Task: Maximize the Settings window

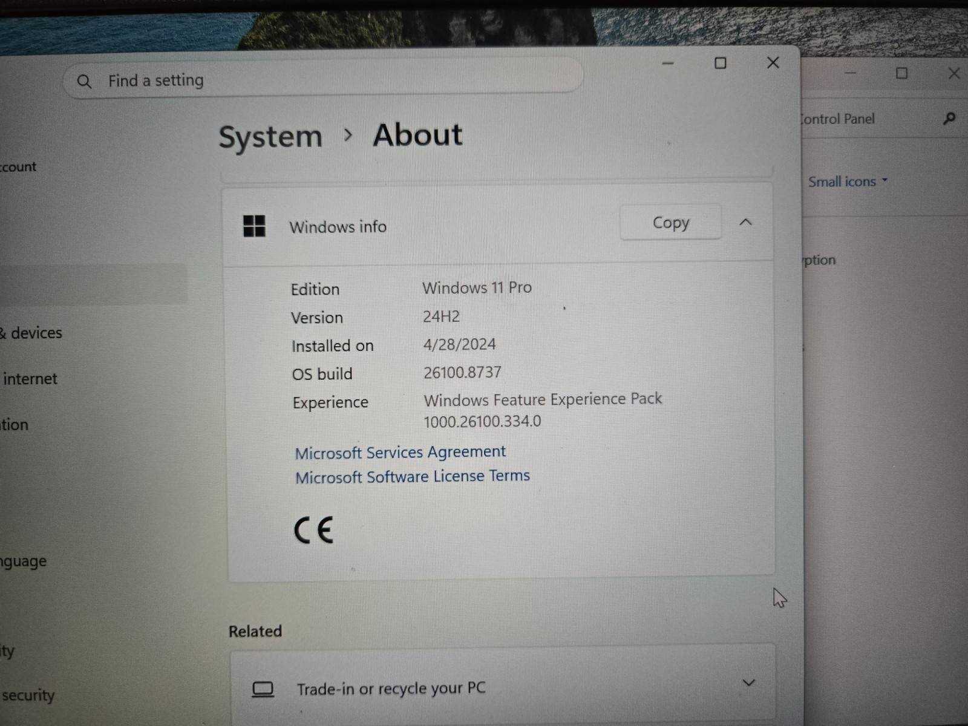Action: [720, 63]
